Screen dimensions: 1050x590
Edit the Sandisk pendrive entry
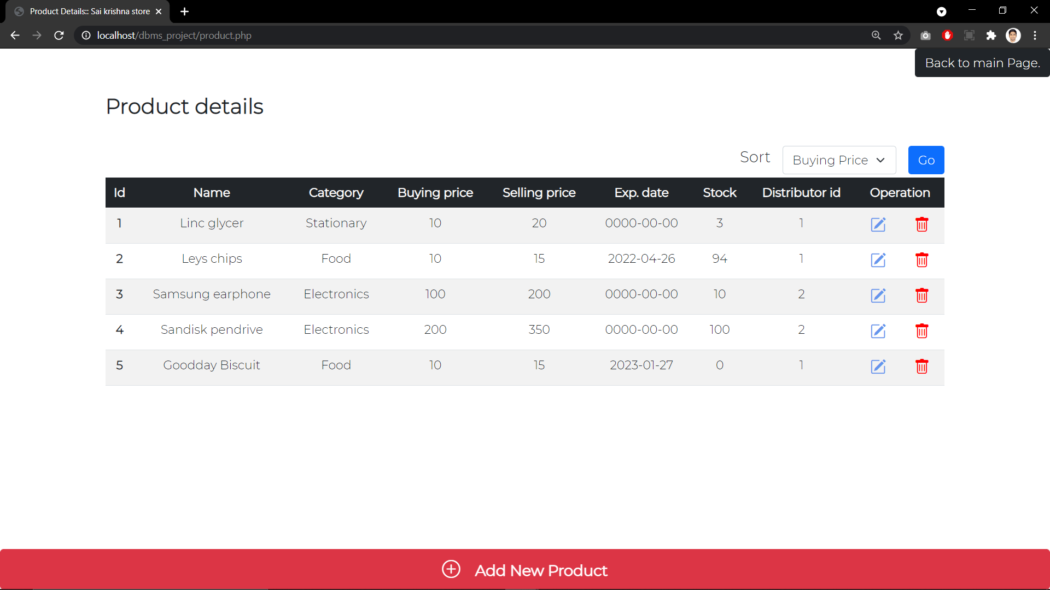pyautogui.click(x=878, y=331)
